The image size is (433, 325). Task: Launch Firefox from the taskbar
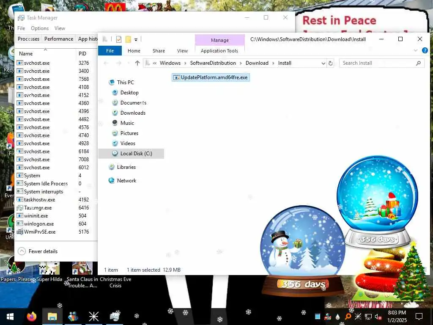[x=31, y=317]
